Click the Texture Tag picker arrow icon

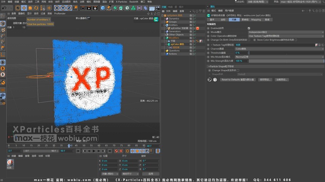(x=322, y=45)
